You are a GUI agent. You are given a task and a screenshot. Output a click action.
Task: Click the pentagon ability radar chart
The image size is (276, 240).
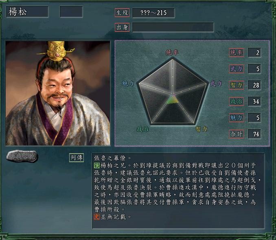(173, 91)
